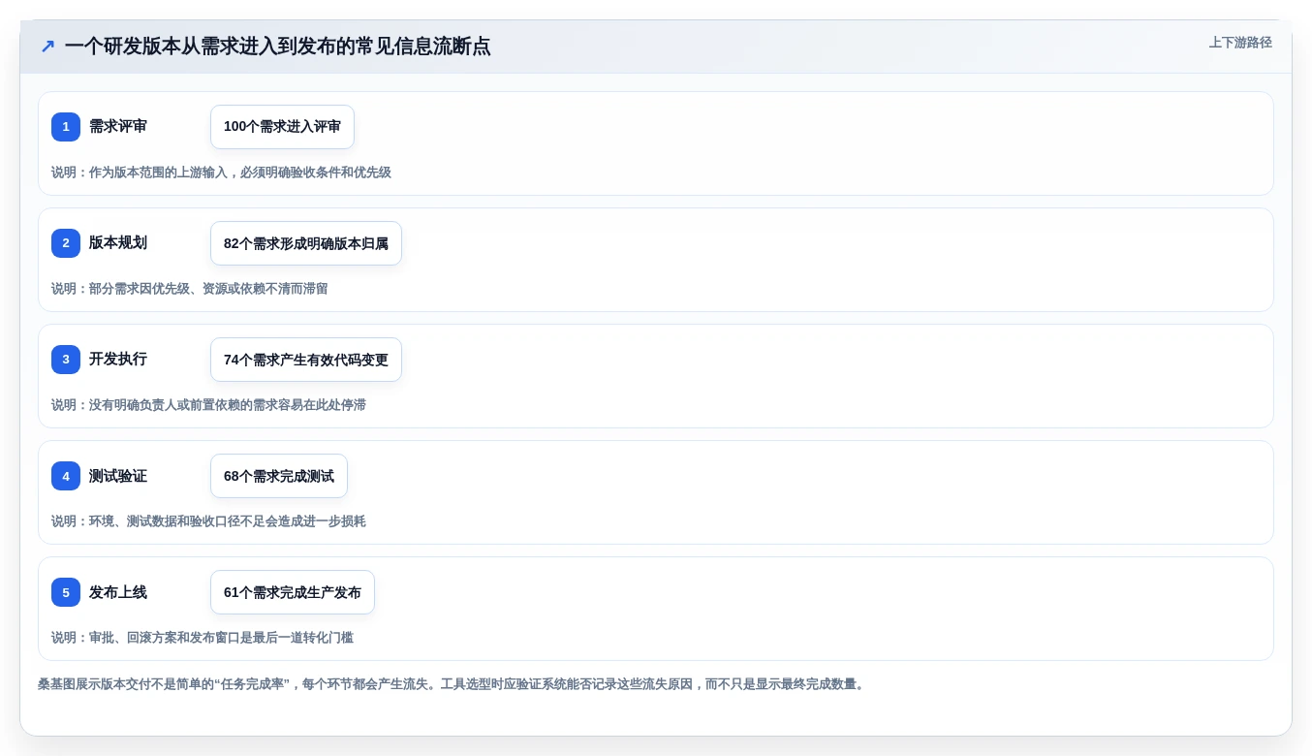
Task: Select the 上下游路径 label in header
Action: pyautogui.click(x=1240, y=43)
